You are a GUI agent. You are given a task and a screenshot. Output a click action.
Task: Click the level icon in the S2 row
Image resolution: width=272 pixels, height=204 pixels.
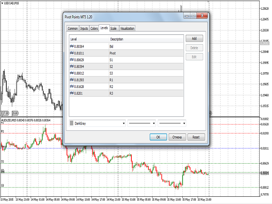72,66
